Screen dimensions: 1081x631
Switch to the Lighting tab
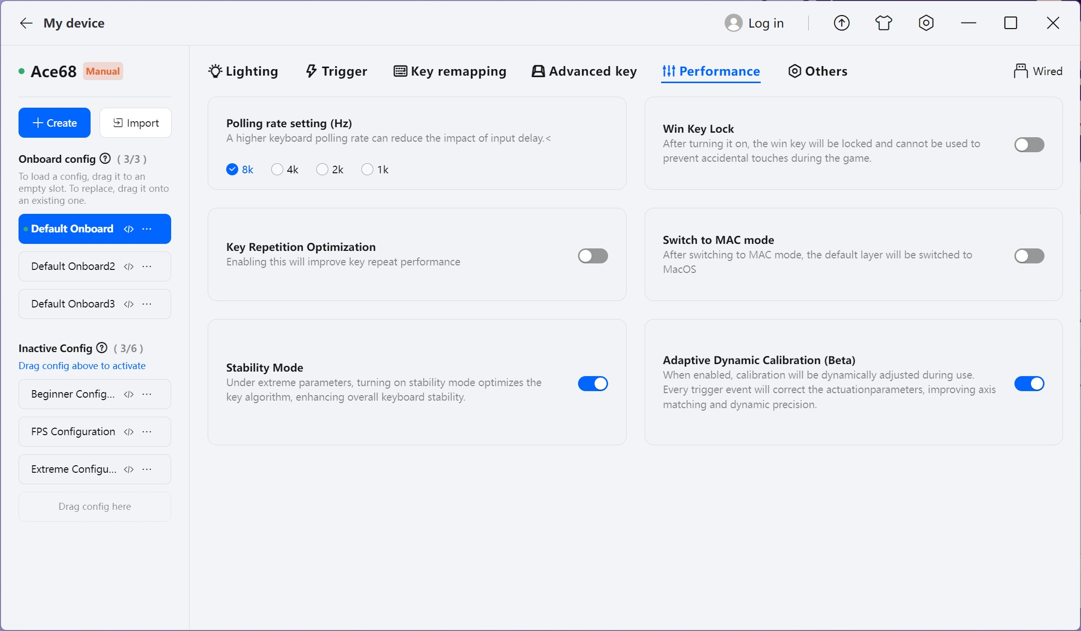(243, 71)
